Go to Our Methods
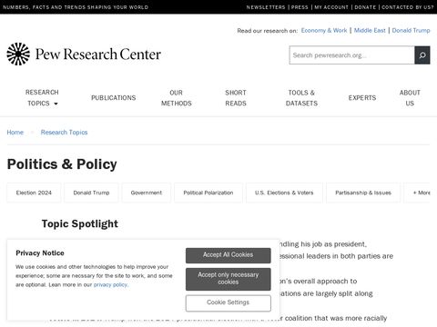Screen dimensions: 437x327 click(177, 98)
